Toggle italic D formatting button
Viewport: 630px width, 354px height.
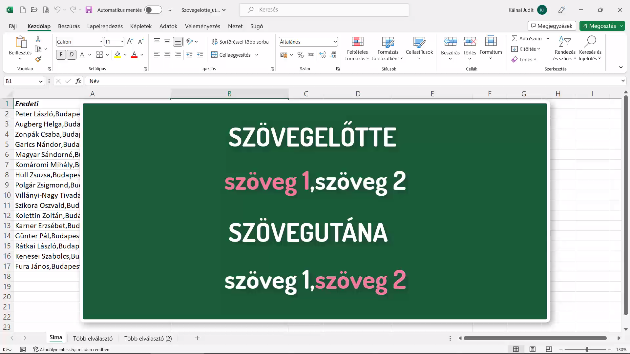point(71,55)
